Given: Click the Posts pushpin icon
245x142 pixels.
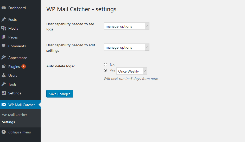Looking at the screenshot, I should tap(4, 19).
